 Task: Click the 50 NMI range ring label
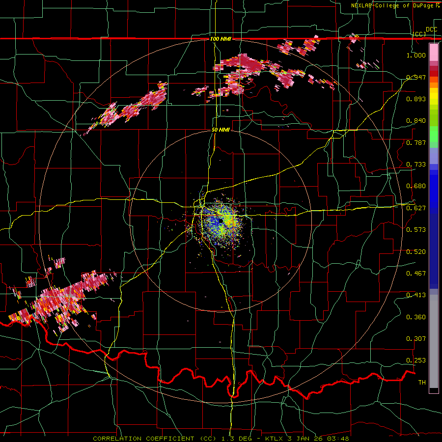click(x=221, y=130)
